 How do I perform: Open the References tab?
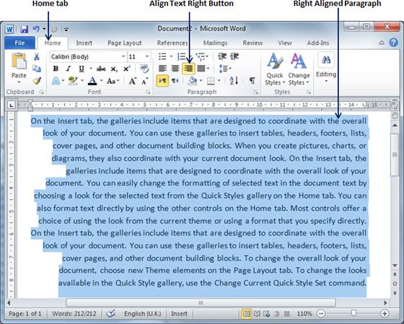[172, 43]
